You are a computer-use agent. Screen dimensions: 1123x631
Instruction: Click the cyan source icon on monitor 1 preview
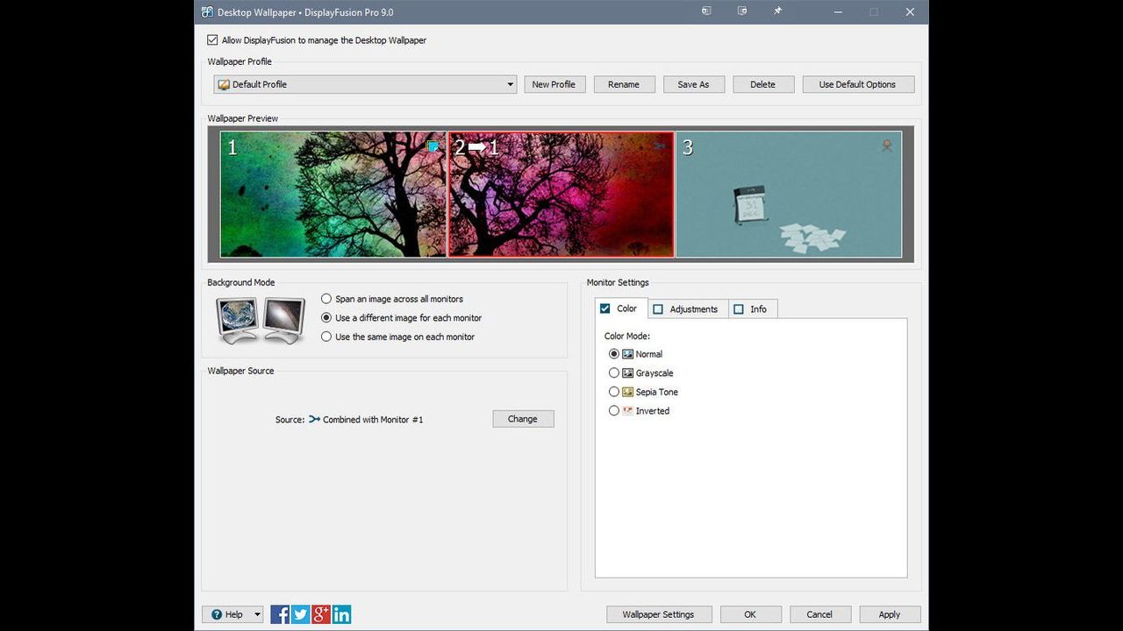[433, 146]
